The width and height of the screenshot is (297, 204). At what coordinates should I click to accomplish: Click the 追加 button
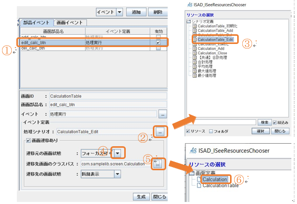[x=136, y=12]
